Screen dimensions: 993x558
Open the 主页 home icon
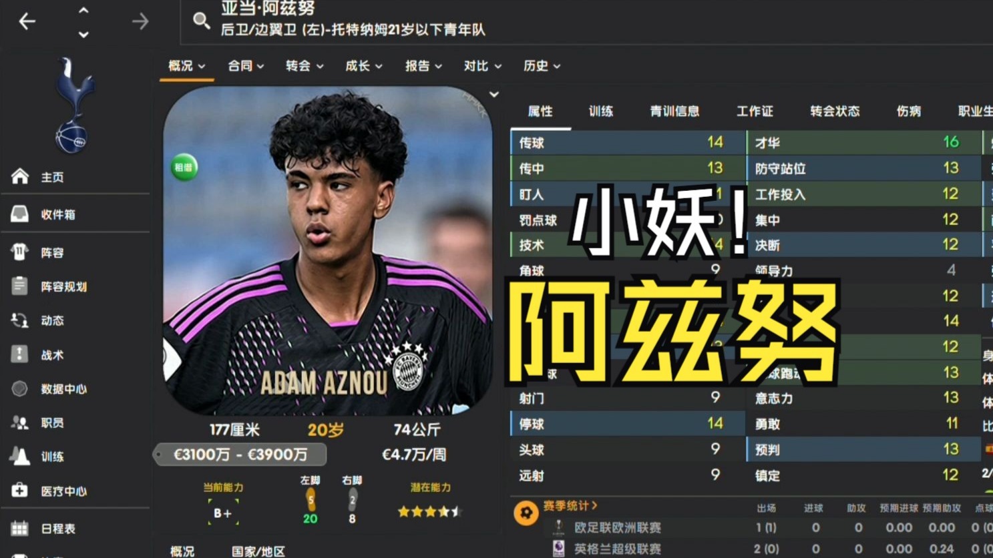point(20,176)
